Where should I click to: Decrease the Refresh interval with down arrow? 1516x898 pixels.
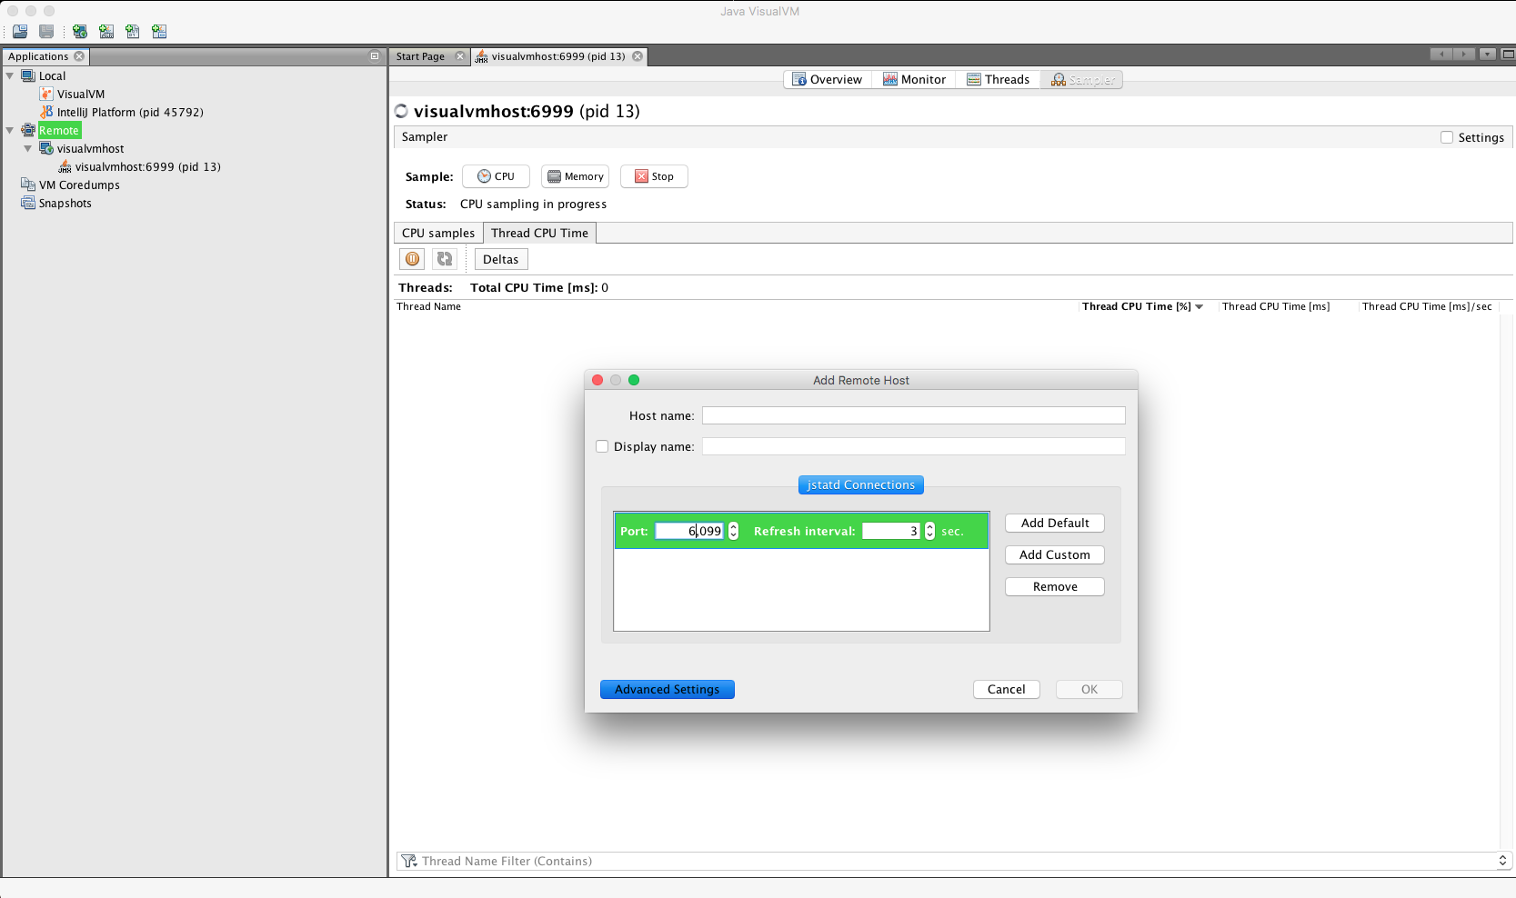(x=929, y=535)
